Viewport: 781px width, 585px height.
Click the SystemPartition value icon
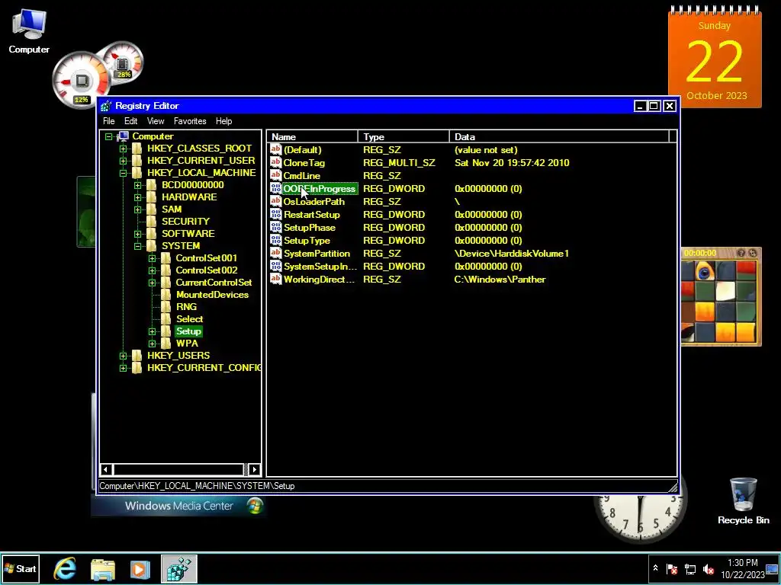point(275,253)
